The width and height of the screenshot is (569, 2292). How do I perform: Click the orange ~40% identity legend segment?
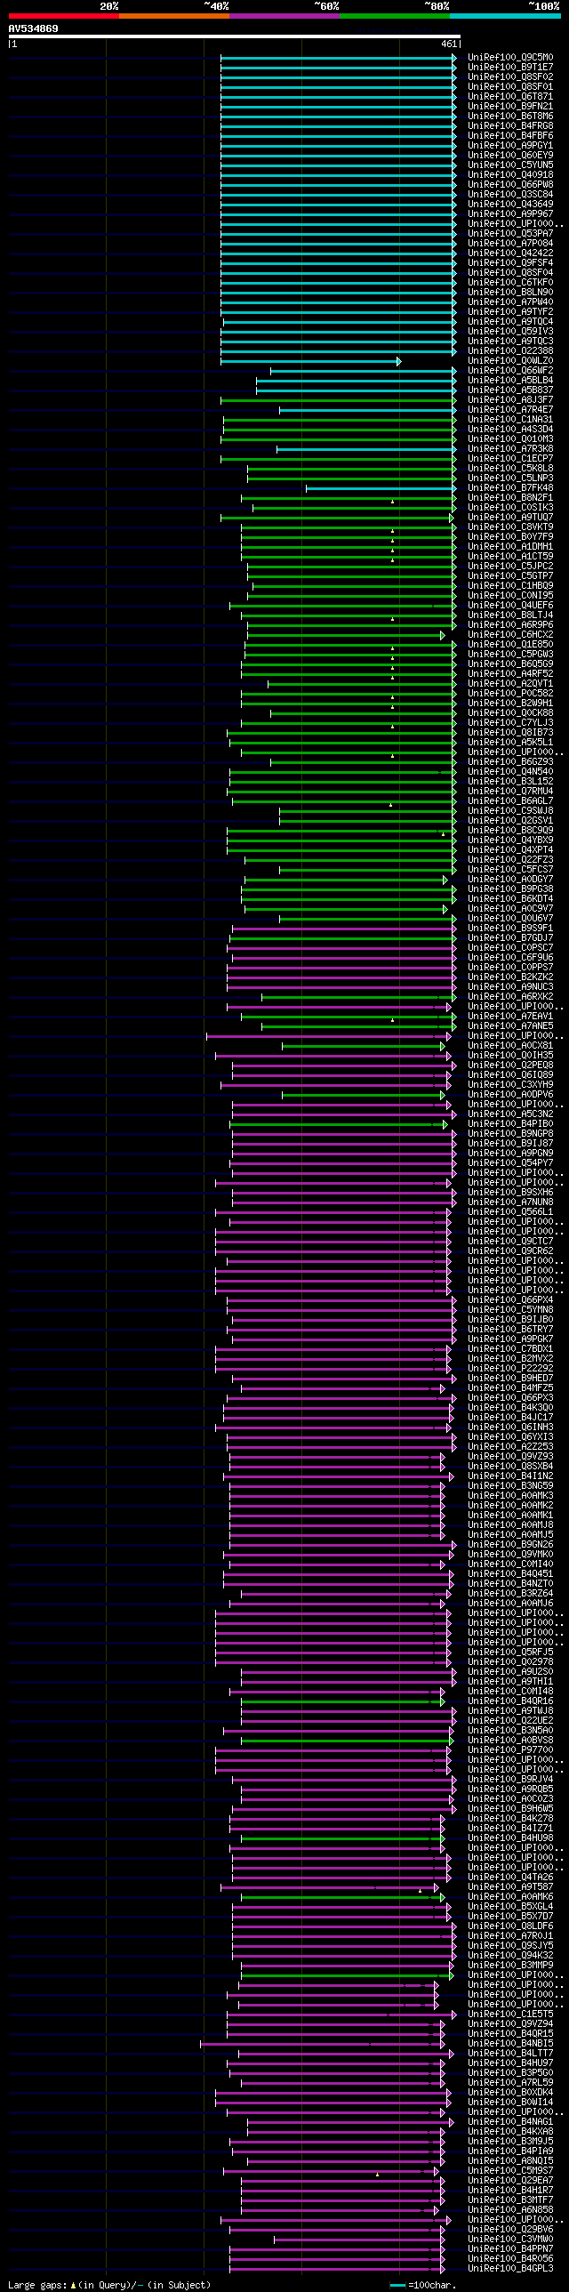pyautogui.click(x=174, y=16)
